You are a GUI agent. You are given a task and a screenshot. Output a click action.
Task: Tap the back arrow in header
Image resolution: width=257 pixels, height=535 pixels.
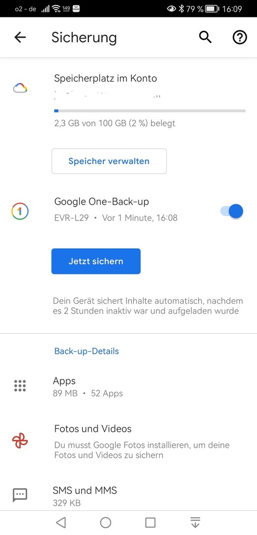(x=20, y=37)
